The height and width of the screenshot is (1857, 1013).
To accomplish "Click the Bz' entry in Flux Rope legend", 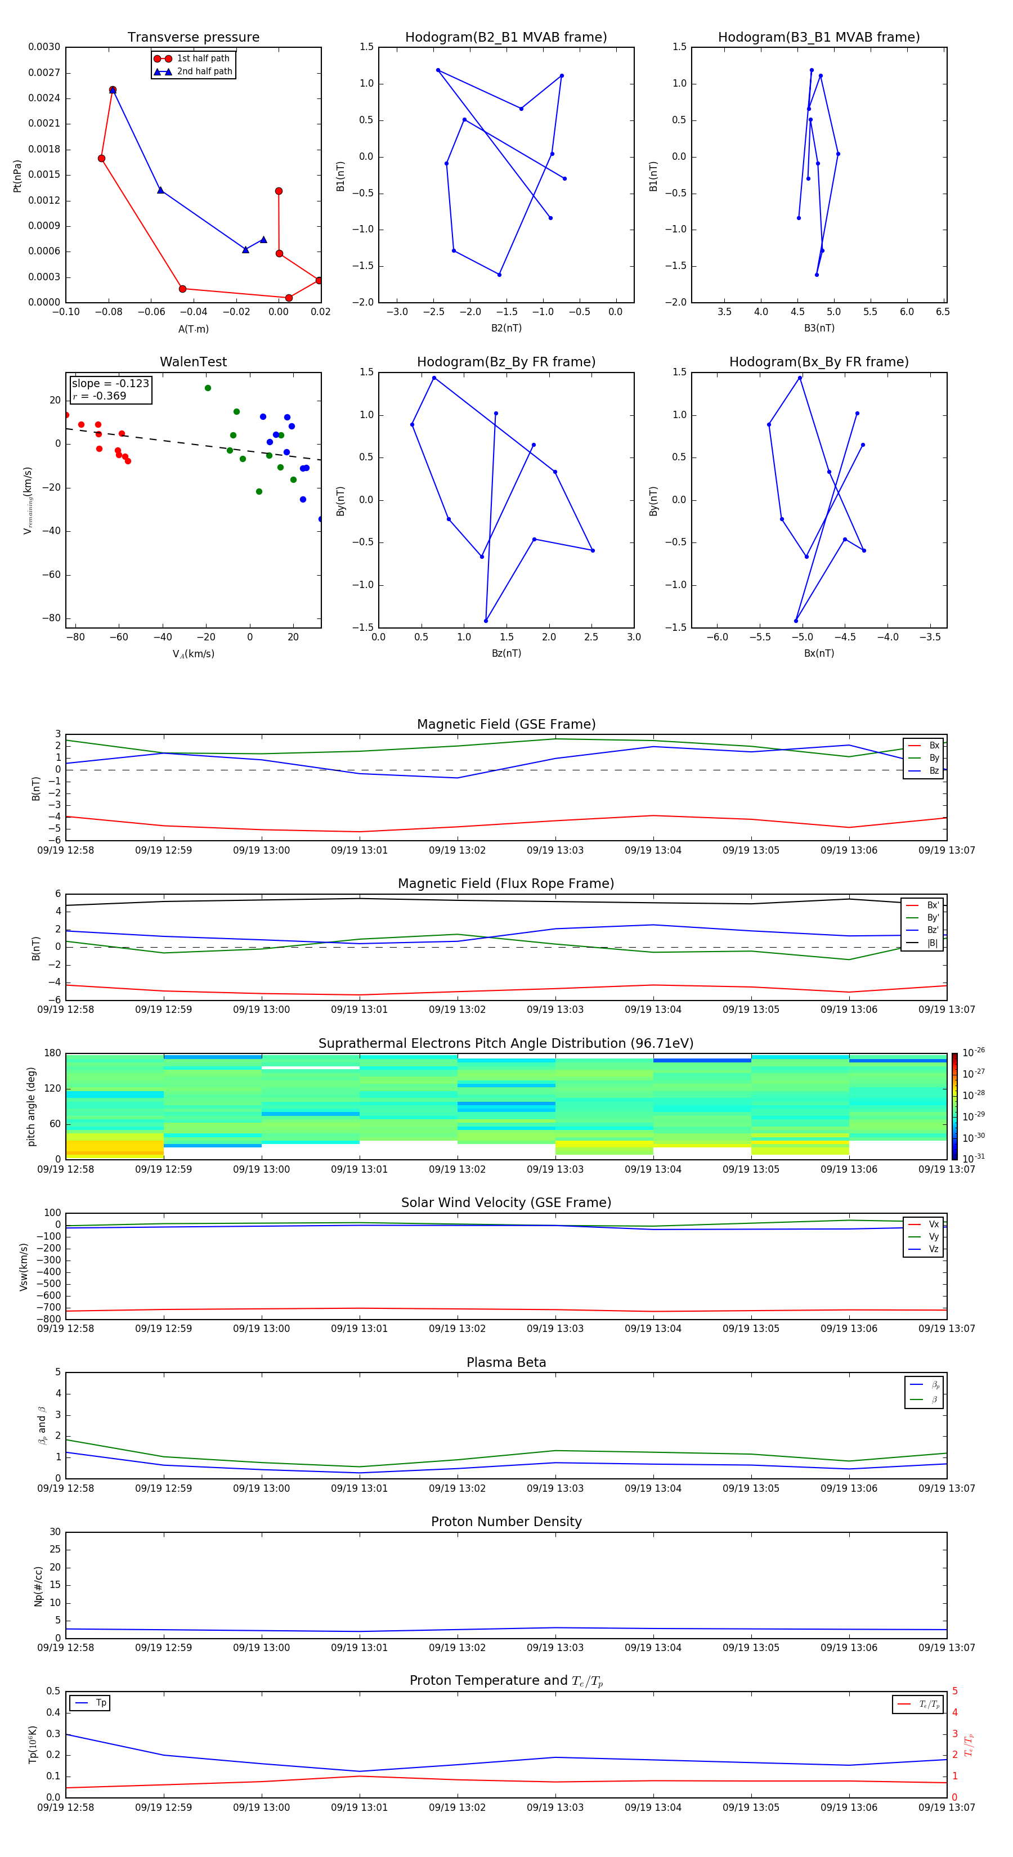I will point(923,931).
